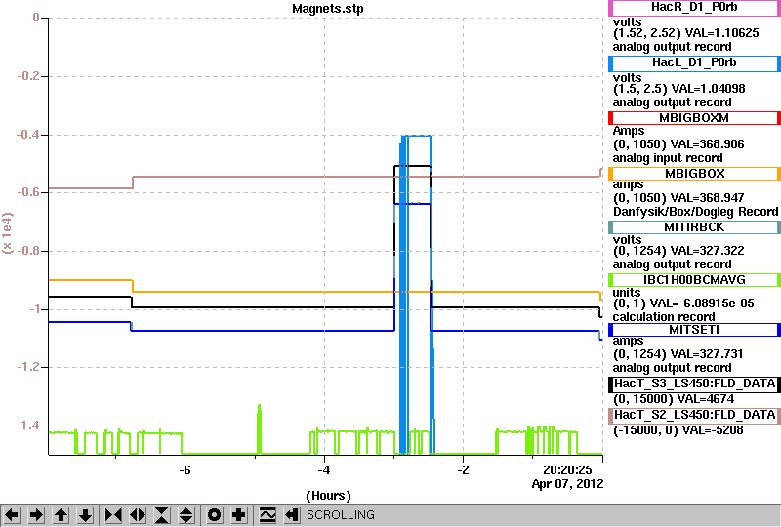Click the y-axis tick label -1.2

pos(28,367)
